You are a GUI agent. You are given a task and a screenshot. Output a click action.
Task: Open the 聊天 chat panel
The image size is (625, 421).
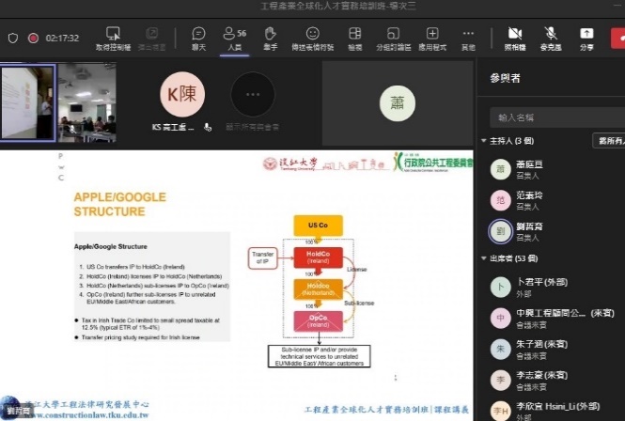click(198, 39)
